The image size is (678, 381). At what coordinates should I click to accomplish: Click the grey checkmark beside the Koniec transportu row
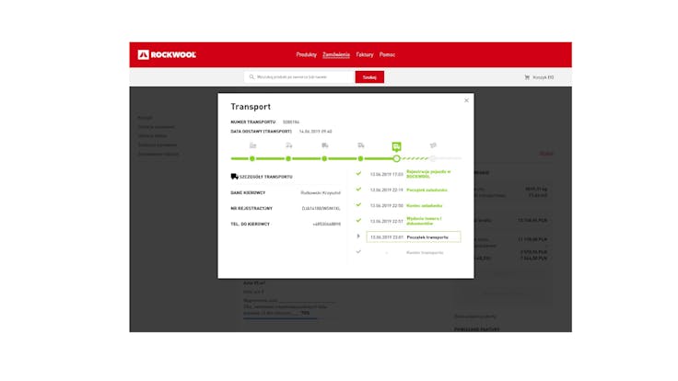coord(358,251)
